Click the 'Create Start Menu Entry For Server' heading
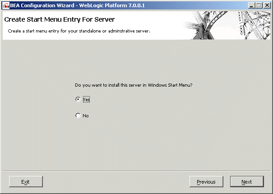Image resolution: width=273 pixels, height=194 pixels. pos(60,19)
